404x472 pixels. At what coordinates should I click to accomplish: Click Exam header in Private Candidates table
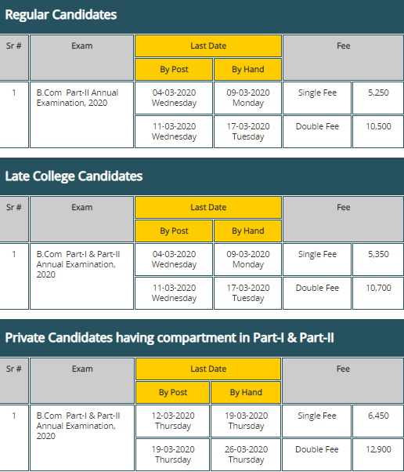click(x=82, y=380)
